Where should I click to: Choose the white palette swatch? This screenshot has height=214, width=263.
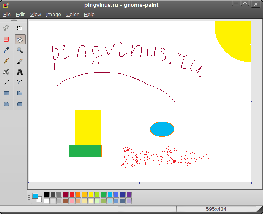coord(47,201)
